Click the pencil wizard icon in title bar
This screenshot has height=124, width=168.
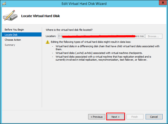tap(4, 4)
